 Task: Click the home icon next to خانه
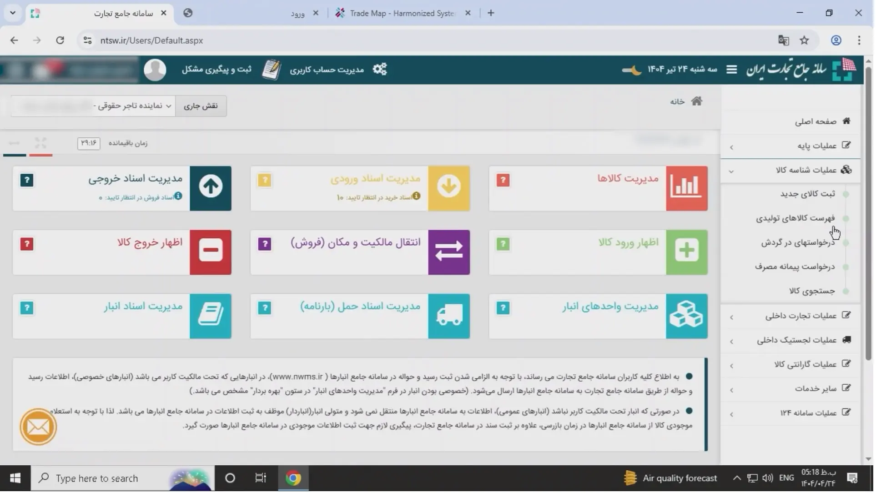tap(697, 101)
